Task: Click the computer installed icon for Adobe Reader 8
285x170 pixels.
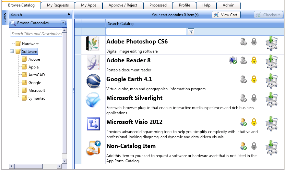Action: [x=233, y=61]
